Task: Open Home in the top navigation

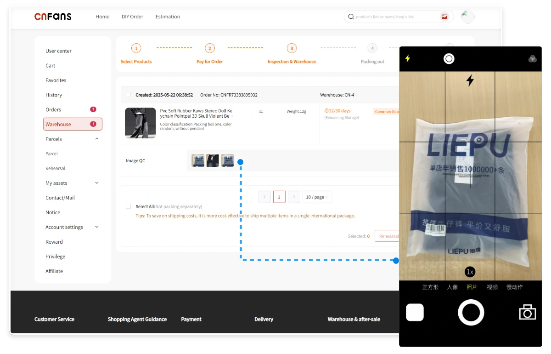Action: (102, 17)
